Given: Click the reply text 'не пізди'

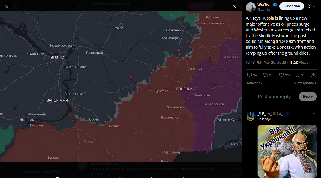Looking at the screenshot, I should pos(264,119).
